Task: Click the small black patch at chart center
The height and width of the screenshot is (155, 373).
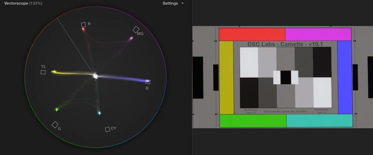Action: (285, 77)
